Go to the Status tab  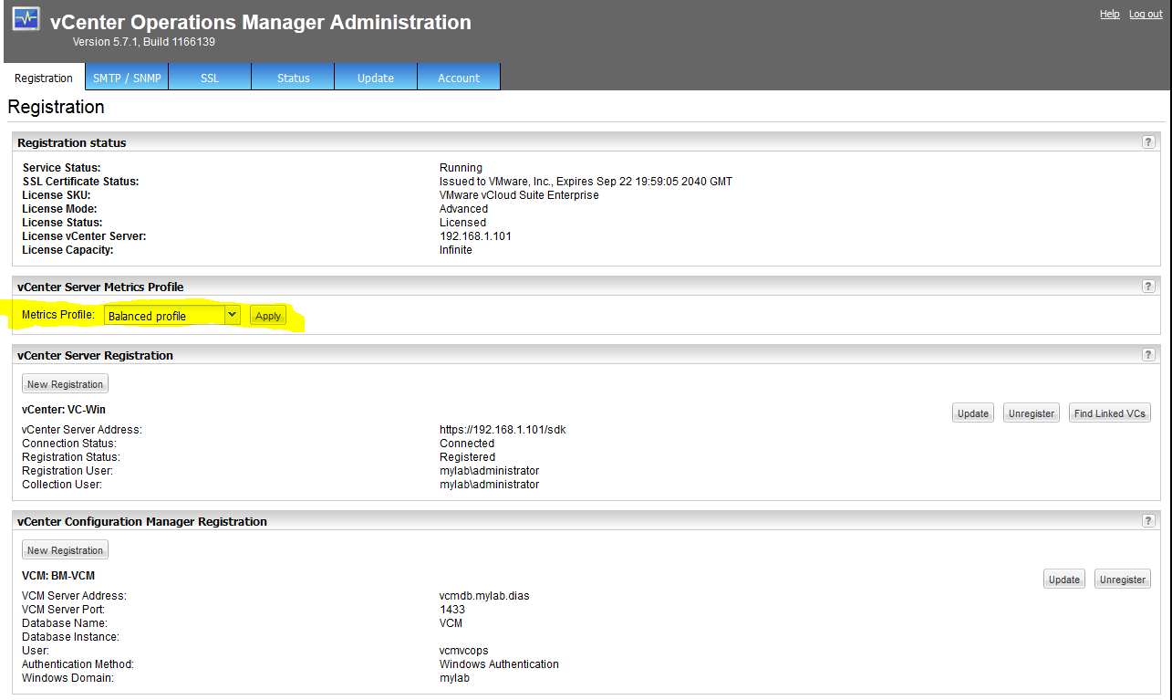(x=293, y=78)
